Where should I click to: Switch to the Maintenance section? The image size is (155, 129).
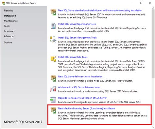[x=11, y=21]
